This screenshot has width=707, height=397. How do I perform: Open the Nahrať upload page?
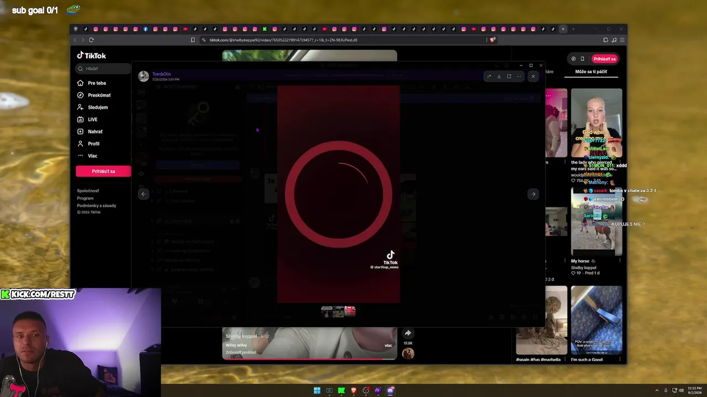point(95,132)
